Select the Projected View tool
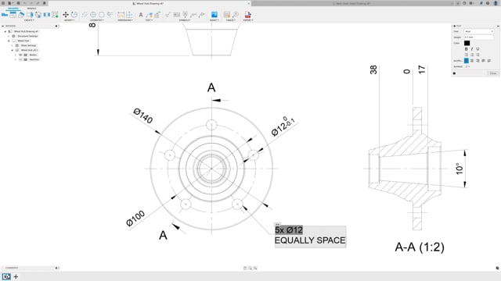This screenshot has height=281, width=501. tap(13, 15)
